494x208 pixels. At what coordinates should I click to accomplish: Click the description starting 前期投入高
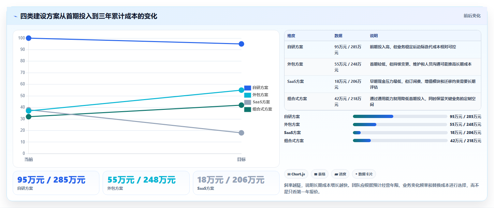coord(413,47)
